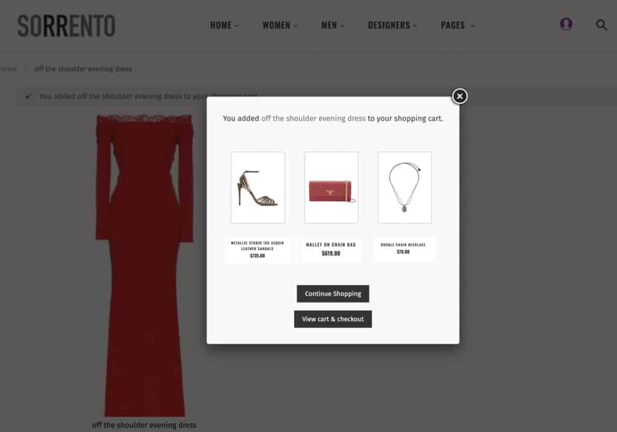Select the red wallet on chain bag image

click(331, 187)
